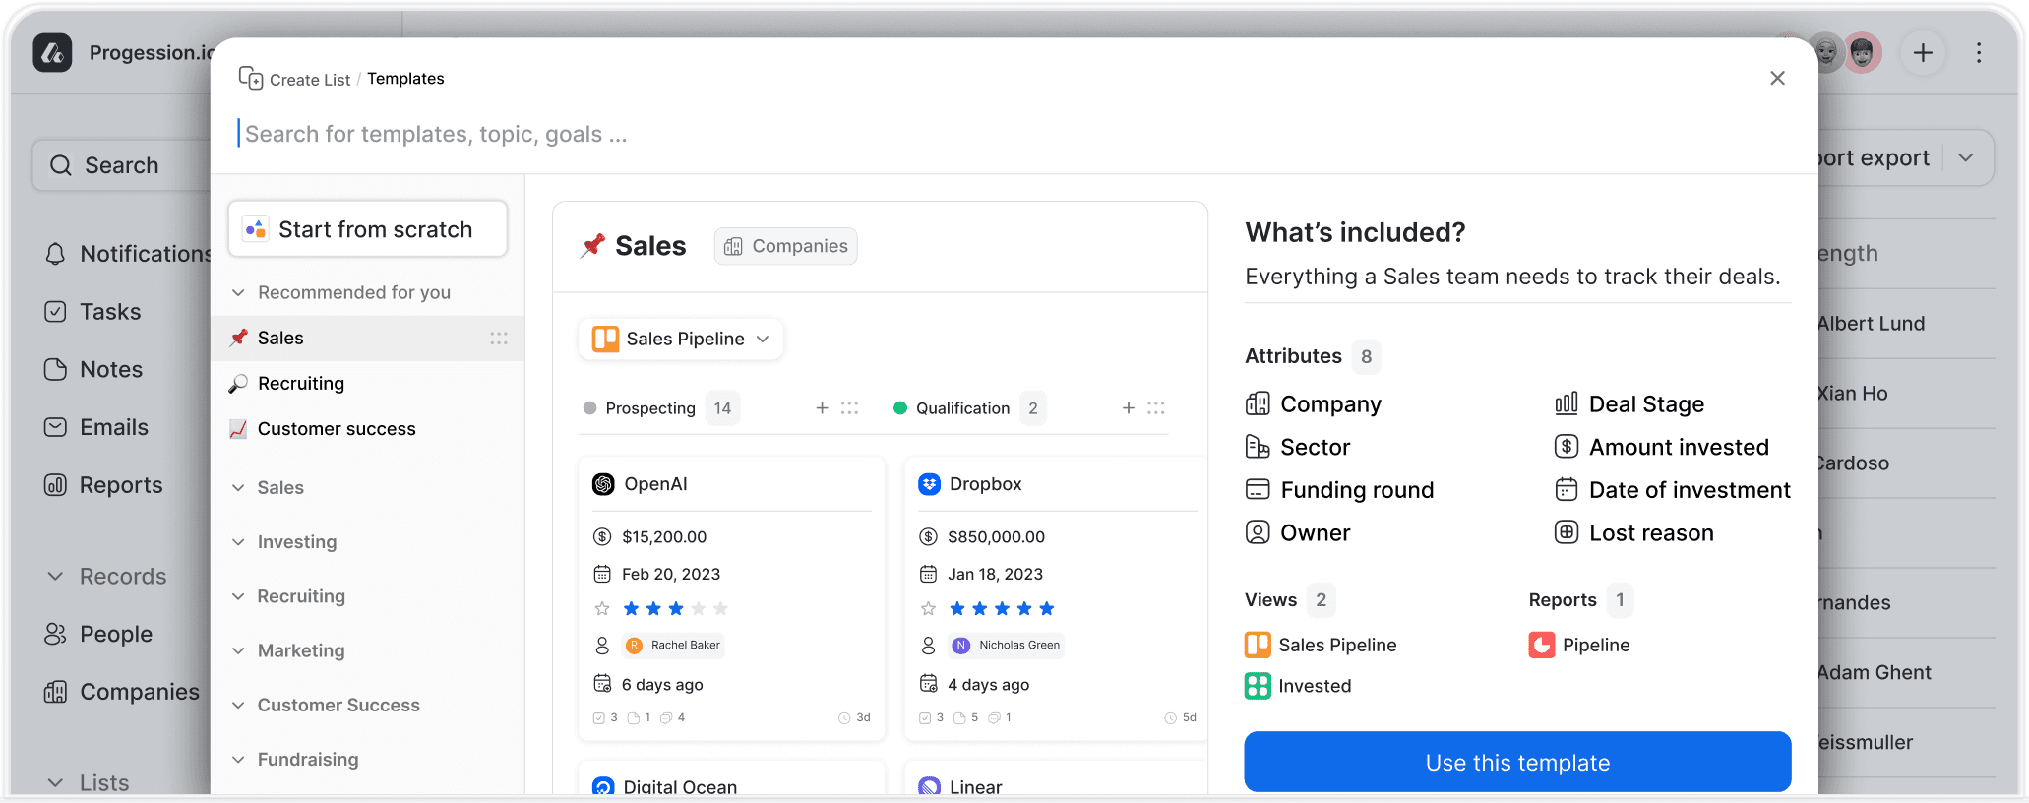Click user avatar in top bar
The image size is (2029, 803).
click(x=1862, y=53)
